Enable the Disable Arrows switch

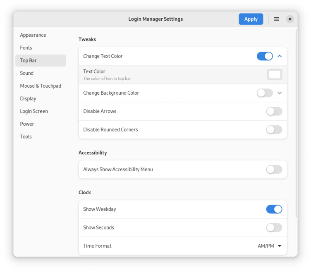coord(274,111)
